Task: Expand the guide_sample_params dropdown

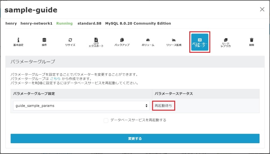Action: tap(81, 106)
